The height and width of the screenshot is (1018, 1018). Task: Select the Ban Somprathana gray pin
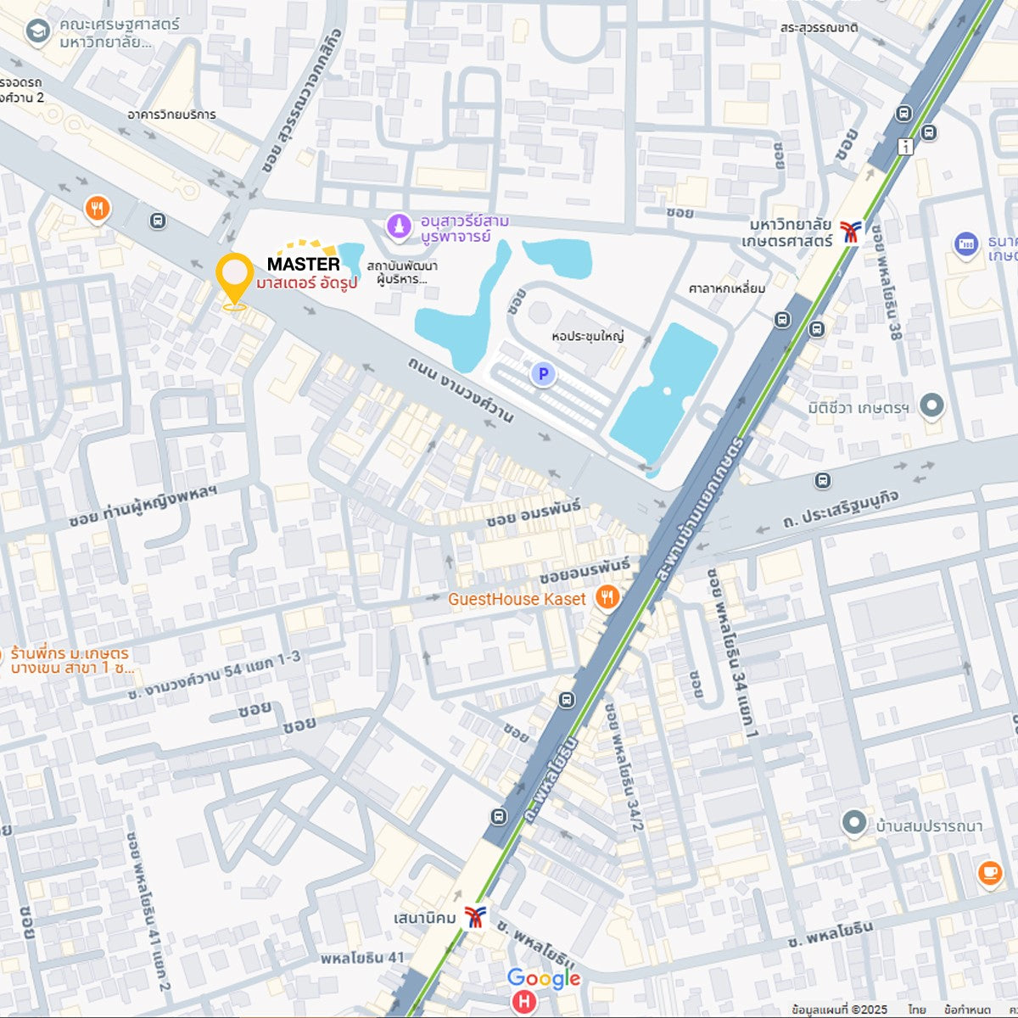[x=854, y=823]
